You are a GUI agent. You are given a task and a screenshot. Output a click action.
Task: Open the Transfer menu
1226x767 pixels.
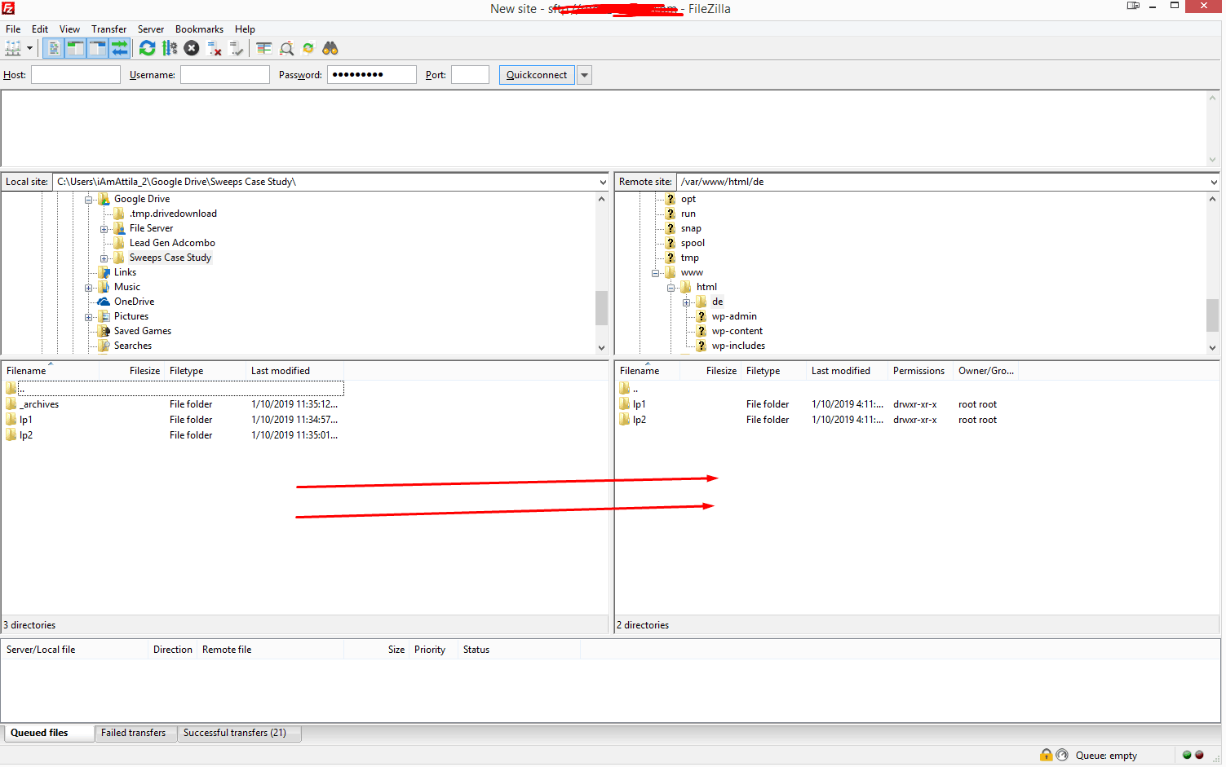click(108, 29)
